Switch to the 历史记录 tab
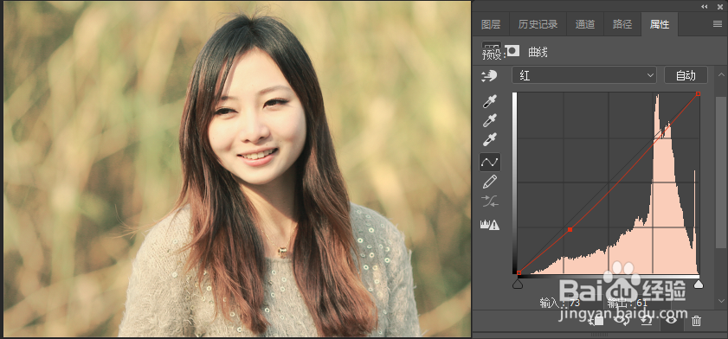 tap(538, 24)
